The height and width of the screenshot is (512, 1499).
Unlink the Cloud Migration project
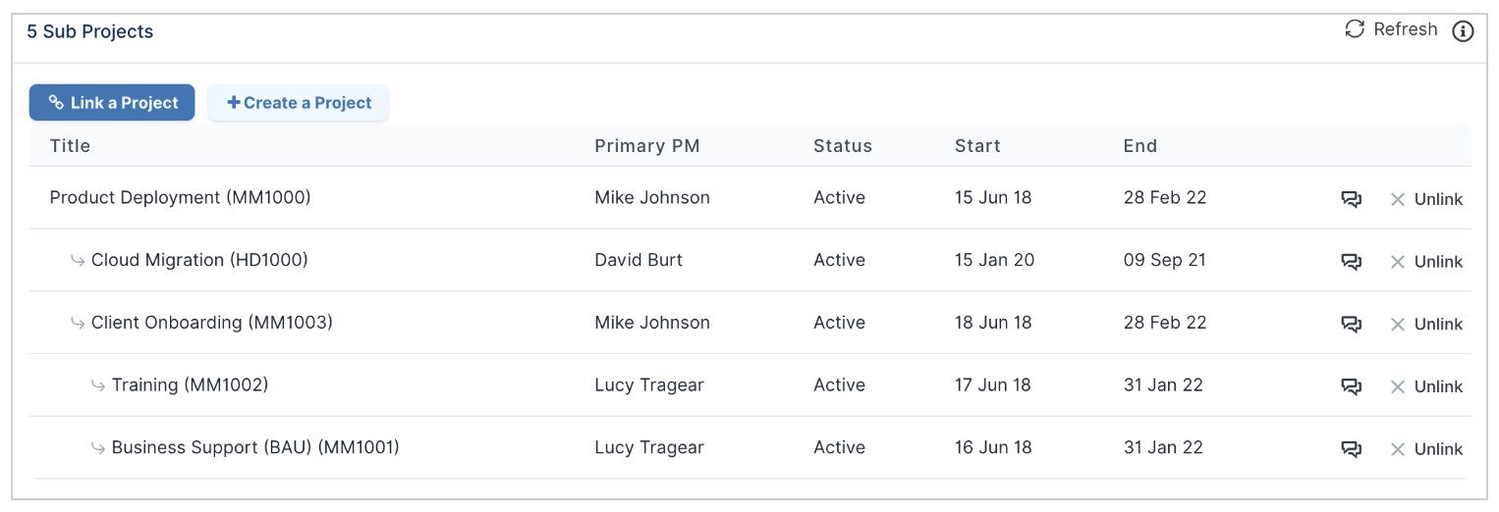(x=1426, y=262)
